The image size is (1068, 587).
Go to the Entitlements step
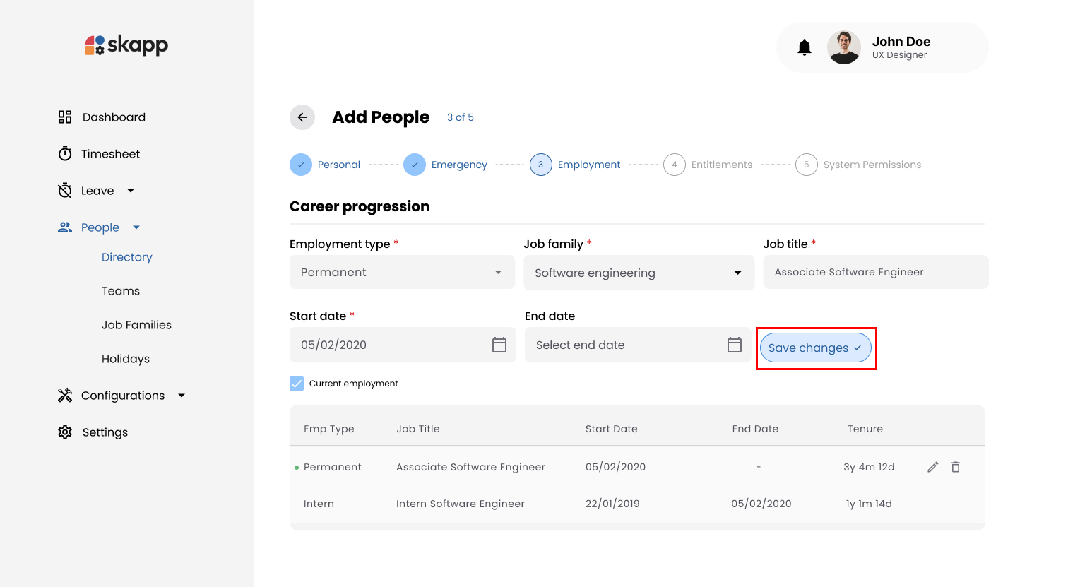pyautogui.click(x=674, y=164)
